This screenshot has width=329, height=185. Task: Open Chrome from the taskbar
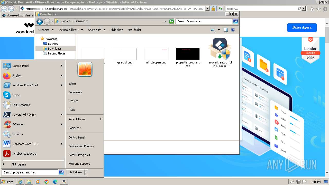pos(47,182)
